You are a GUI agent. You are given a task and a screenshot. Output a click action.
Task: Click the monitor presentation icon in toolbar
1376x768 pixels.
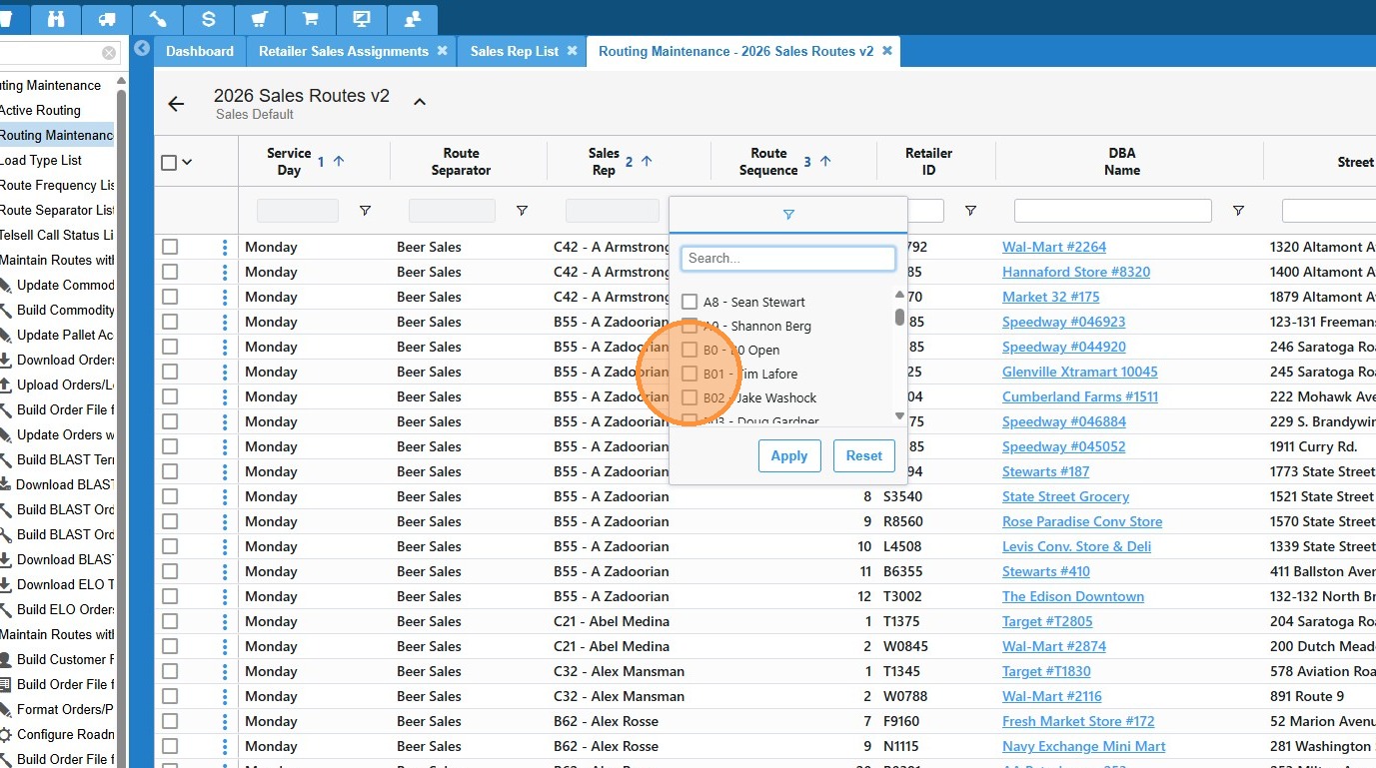361,18
